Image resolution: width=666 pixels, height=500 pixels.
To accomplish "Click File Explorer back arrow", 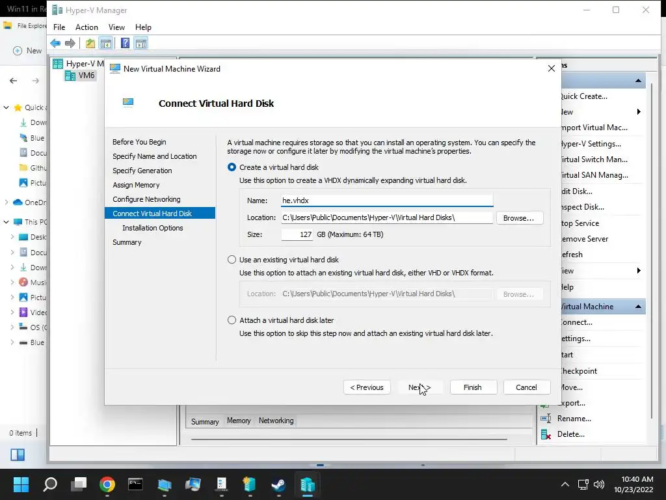I will tap(14, 81).
